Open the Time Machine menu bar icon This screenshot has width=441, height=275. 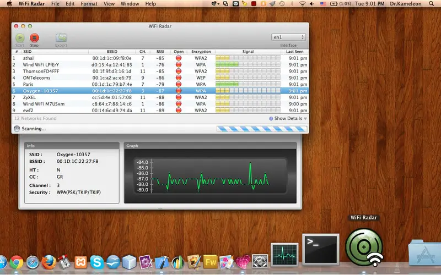coord(282,4)
